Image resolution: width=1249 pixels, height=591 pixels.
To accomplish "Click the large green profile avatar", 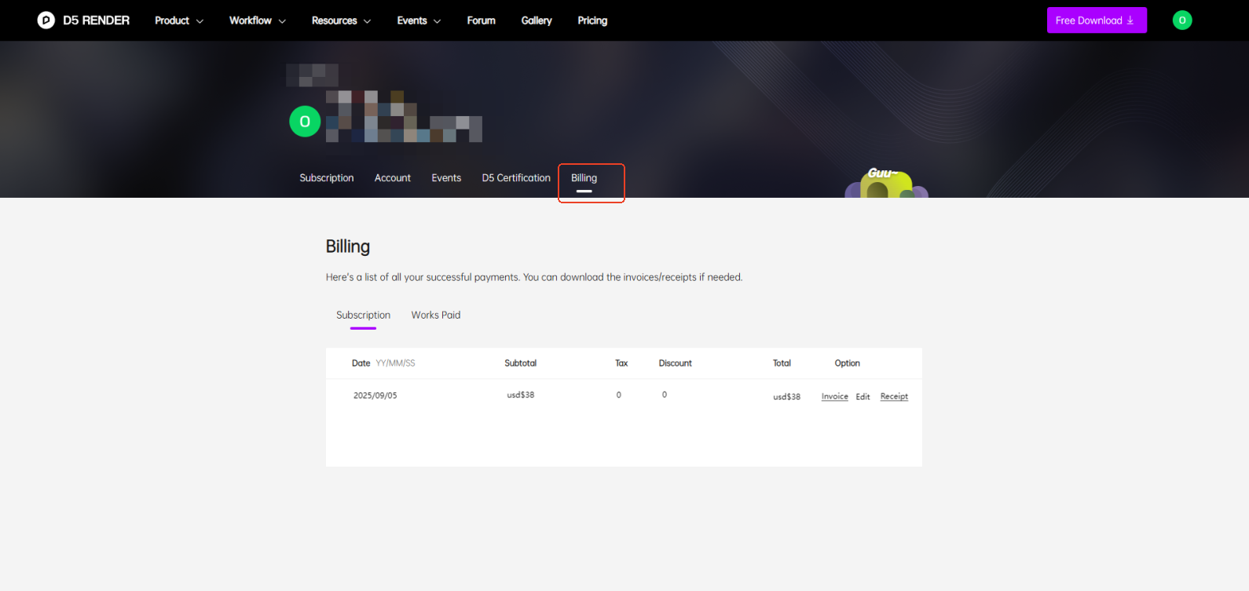I will (x=305, y=122).
